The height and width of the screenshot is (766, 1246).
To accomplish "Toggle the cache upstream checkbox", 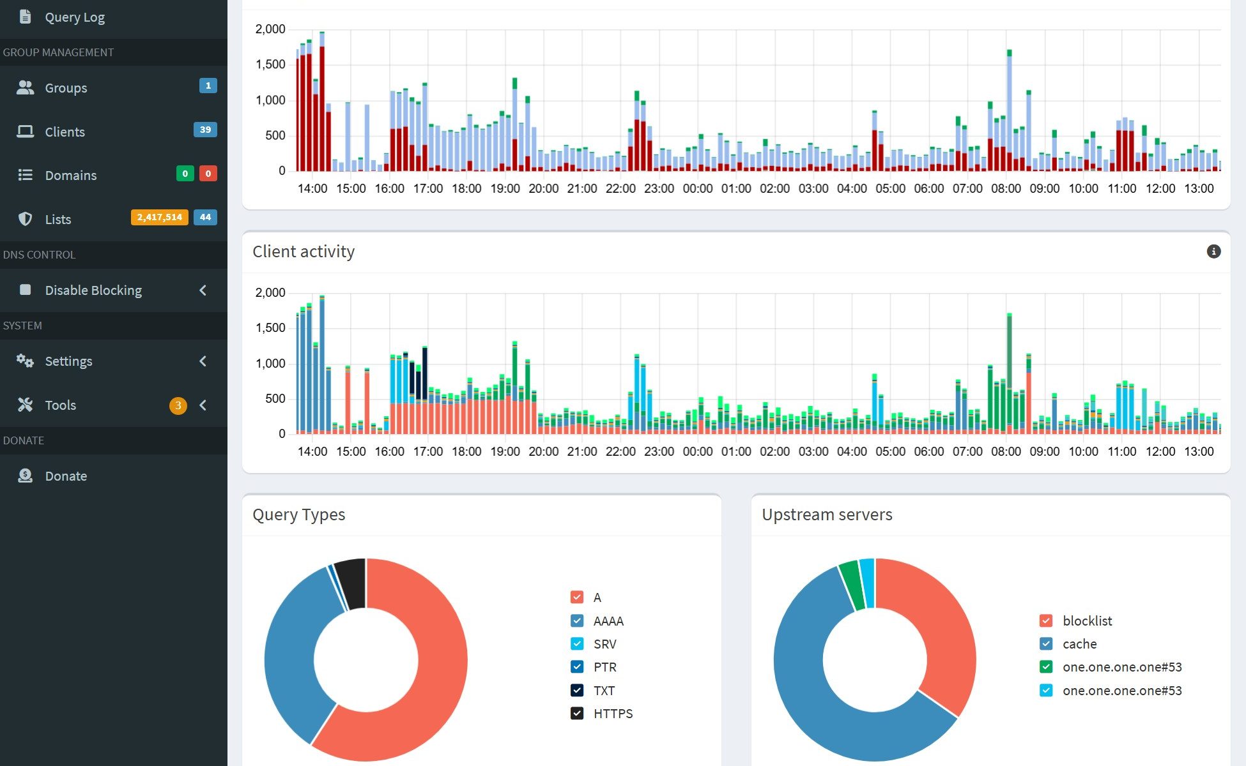I will (1046, 643).
